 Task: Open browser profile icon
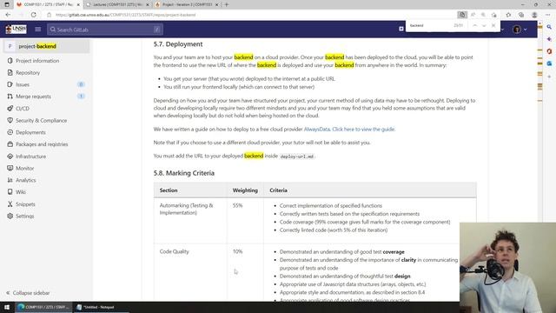[x=534, y=15]
